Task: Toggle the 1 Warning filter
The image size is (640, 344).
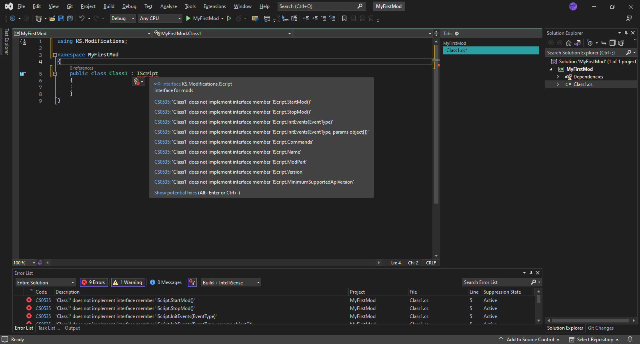Action: (128, 282)
